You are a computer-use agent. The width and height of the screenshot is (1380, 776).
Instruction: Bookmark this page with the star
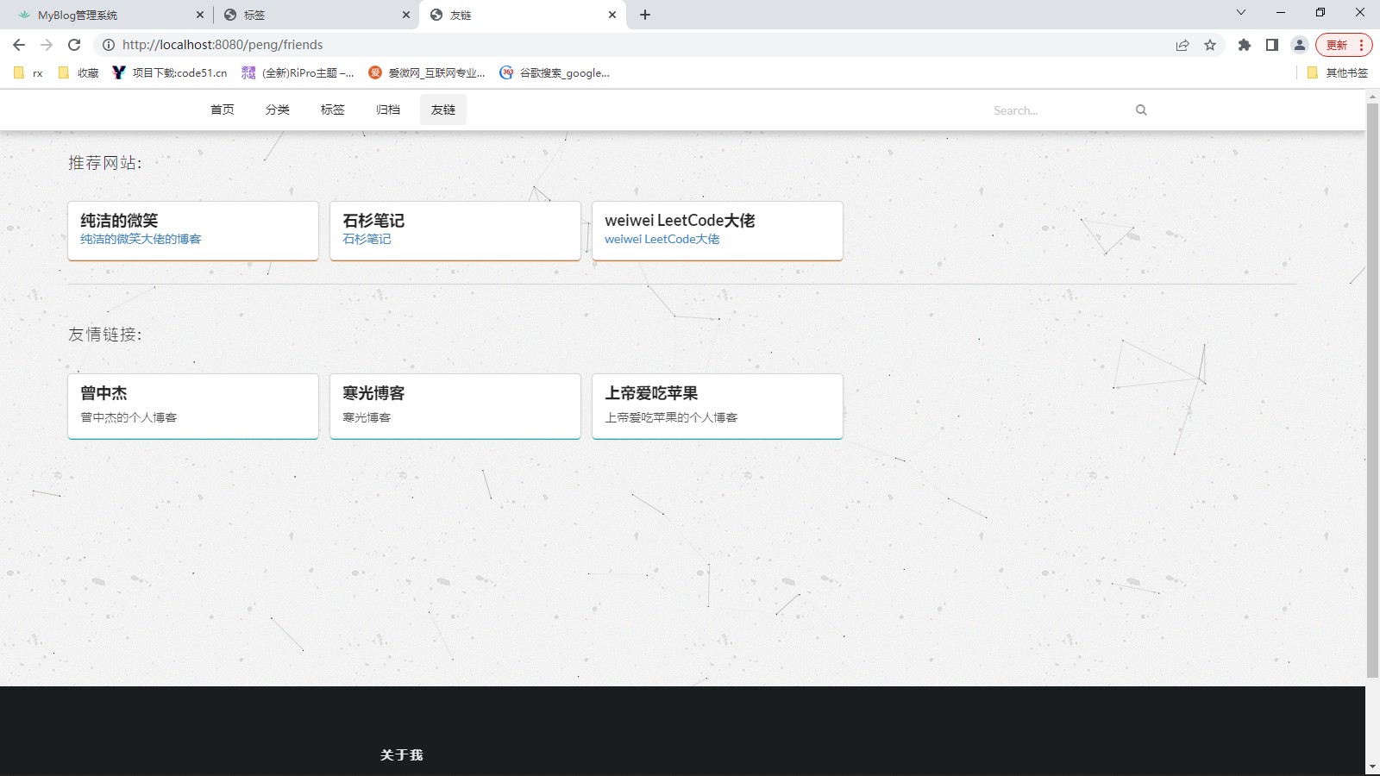(x=1210, y=45)
